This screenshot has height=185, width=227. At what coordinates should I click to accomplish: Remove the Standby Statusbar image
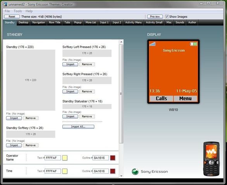(x=87, y=116)
